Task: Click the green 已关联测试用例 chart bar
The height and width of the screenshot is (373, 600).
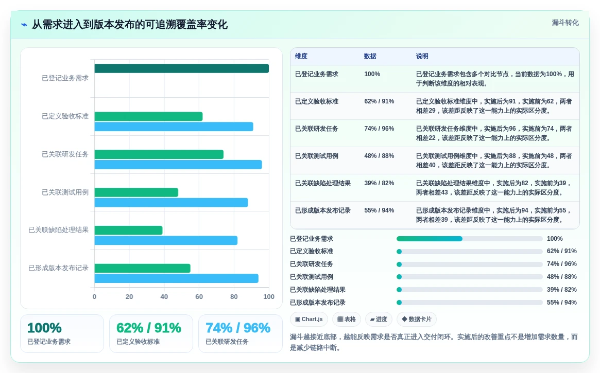Action: tap(136, 192)
